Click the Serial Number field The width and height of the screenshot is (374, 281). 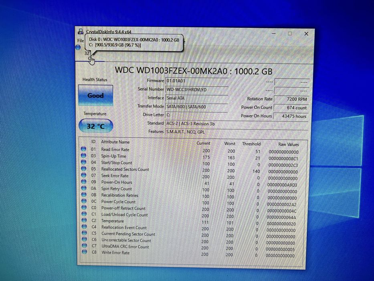click(x=196, y=90)
